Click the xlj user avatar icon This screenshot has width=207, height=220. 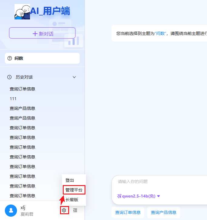click(11, 210)
